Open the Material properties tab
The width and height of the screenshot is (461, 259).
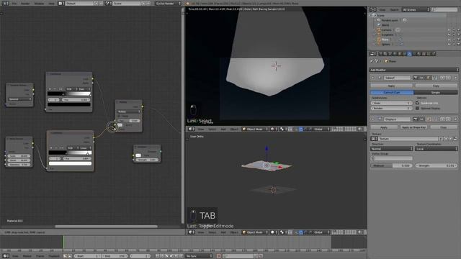419,54
